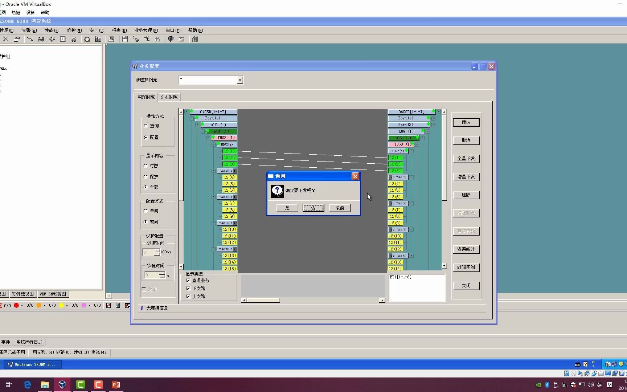
Task: Select 全部 display content radio
Action: click(x=146, y=187)
